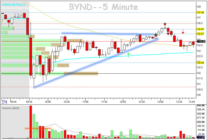Select the red triangle marker above 13:05 candle
The width and height of the screenshot is (208, 140).
click(x=165, y=25)
